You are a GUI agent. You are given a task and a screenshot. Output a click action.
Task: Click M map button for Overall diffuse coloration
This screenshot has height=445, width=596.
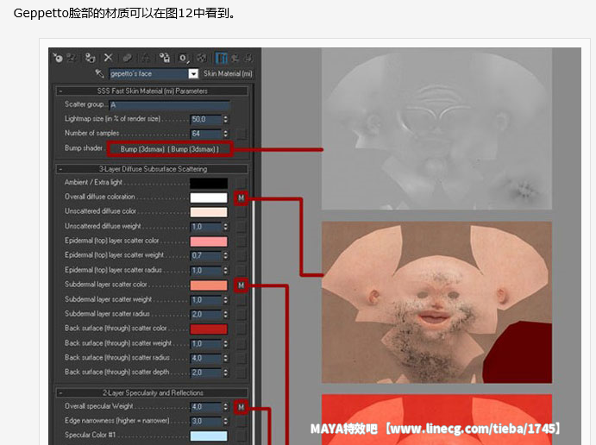pos(241,198)
